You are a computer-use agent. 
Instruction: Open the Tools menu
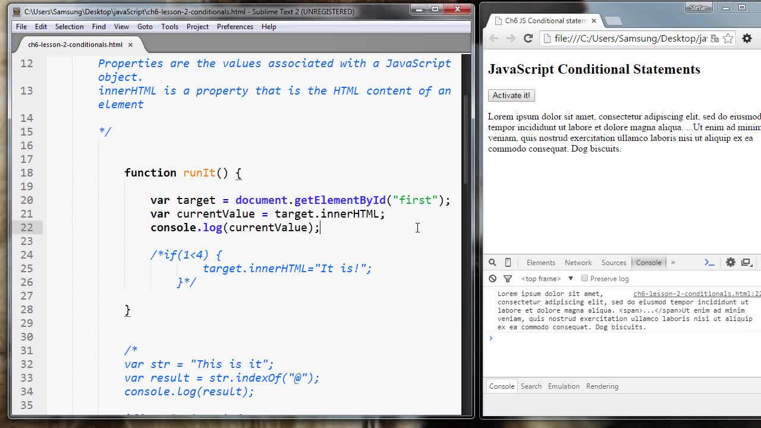169,26
